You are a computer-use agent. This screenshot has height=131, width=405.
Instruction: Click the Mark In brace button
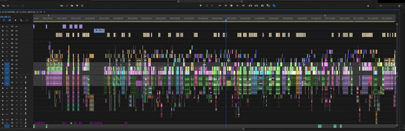coord(206,6)
